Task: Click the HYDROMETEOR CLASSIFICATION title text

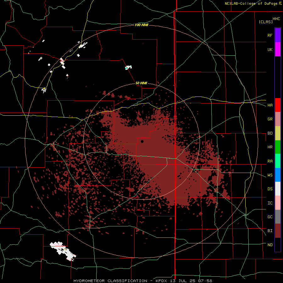Action: coord(110,281)
